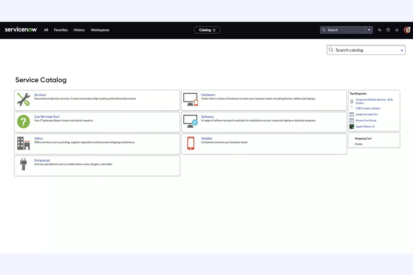Screen dimensions: 413x275
Task: Open the chat conversations icon
Action: point(380,30)
